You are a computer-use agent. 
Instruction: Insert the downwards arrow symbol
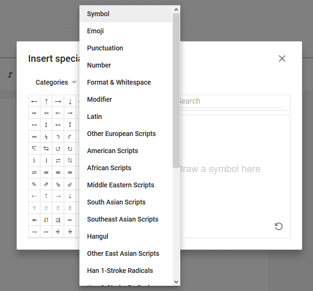coord(70,101)
